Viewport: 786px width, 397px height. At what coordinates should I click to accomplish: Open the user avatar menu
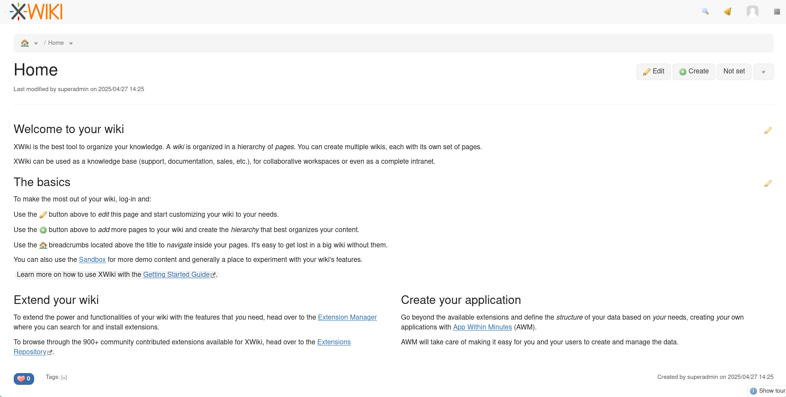pos(752,11)
